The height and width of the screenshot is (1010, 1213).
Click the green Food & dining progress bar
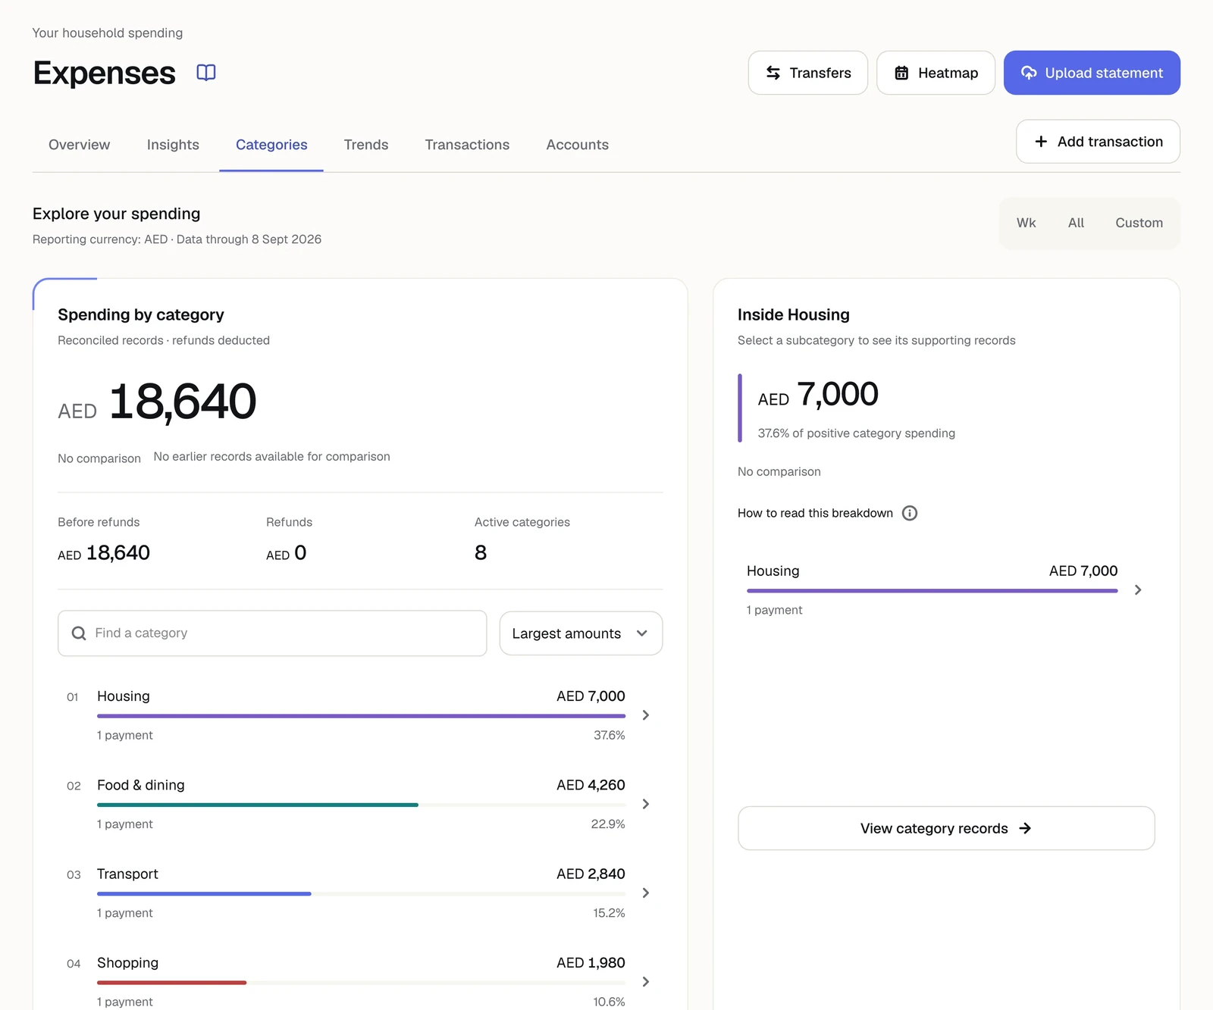(258, 805)
